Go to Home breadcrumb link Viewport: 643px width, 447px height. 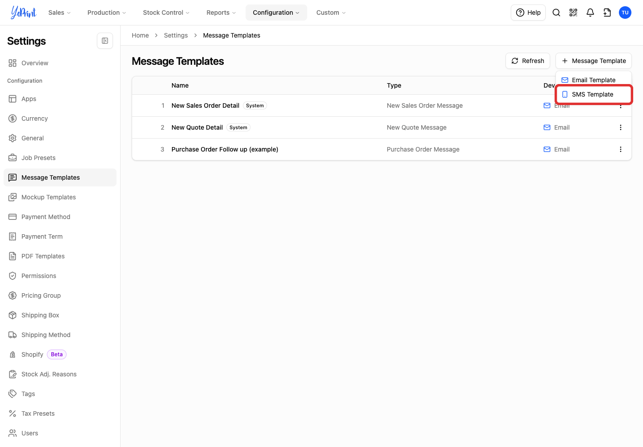(140, 35)
